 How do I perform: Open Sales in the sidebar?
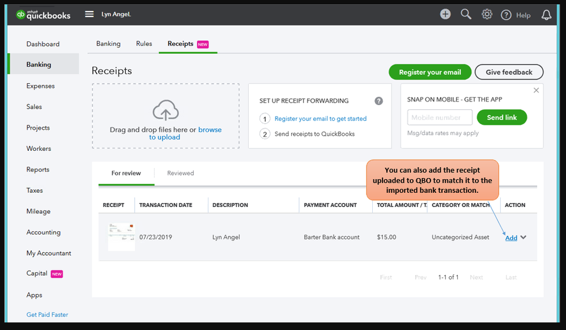34,107
